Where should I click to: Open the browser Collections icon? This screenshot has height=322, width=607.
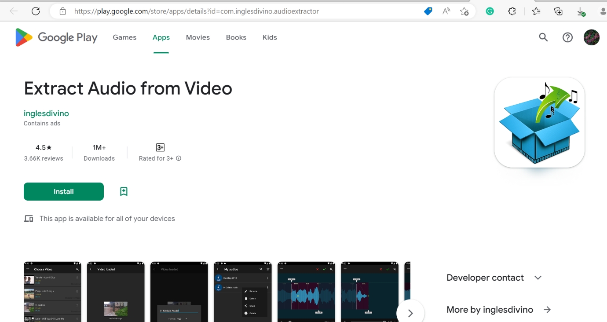point(559,11)
